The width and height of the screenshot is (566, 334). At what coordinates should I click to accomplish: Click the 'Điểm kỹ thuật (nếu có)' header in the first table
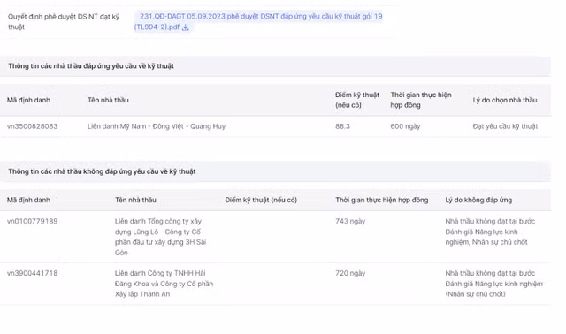tap(357, 100)
